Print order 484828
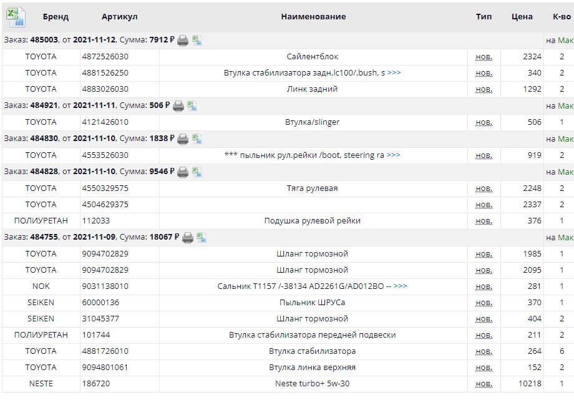Screen dimensions: 574x400 pyautogui.click(x=183, y=172)
